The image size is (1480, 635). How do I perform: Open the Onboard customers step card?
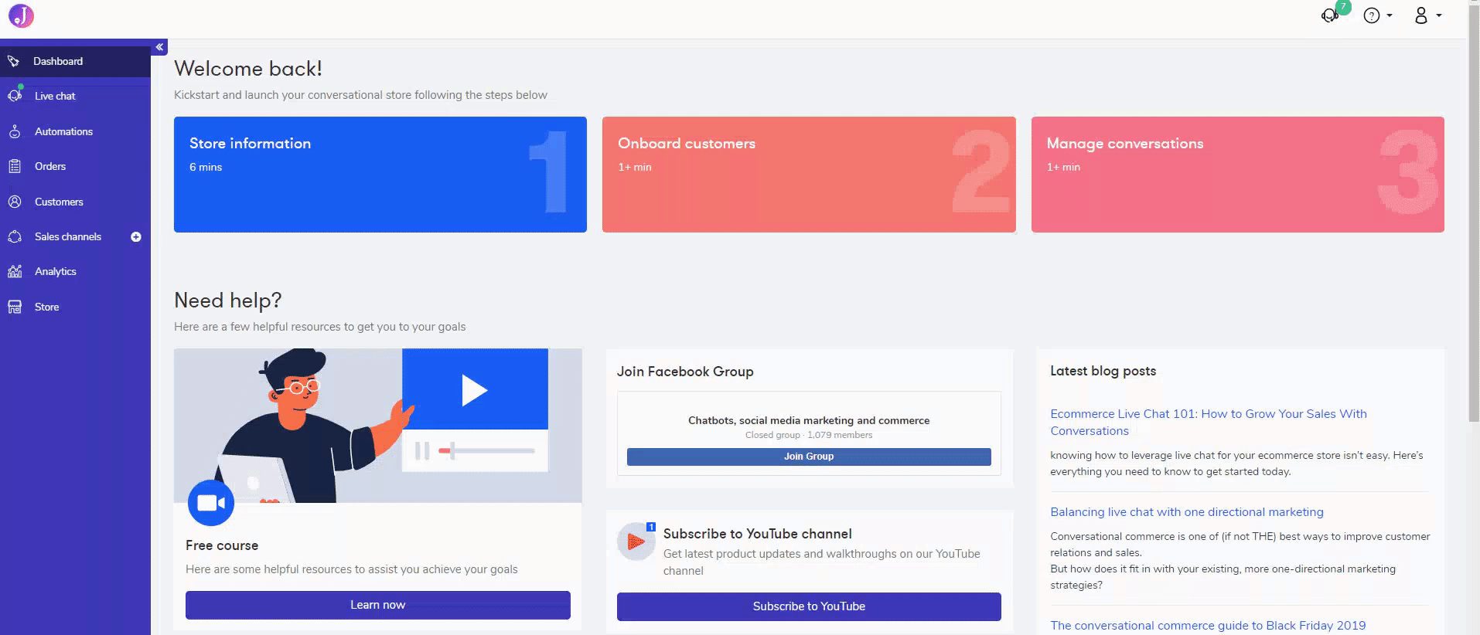point(809,175)
